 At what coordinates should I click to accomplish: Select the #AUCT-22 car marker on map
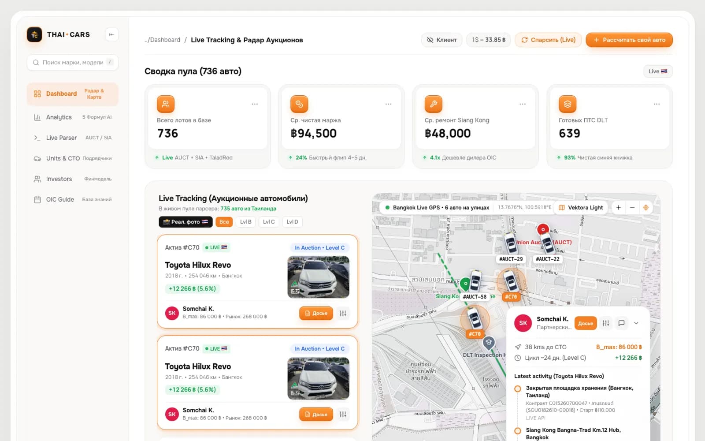547,243
